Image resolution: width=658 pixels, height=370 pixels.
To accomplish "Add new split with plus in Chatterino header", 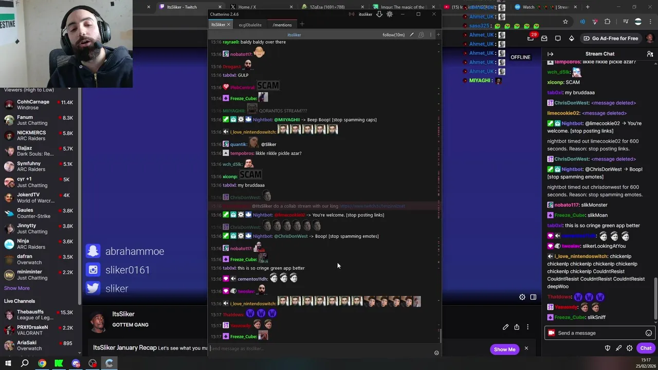I will [x=438, y=35].
